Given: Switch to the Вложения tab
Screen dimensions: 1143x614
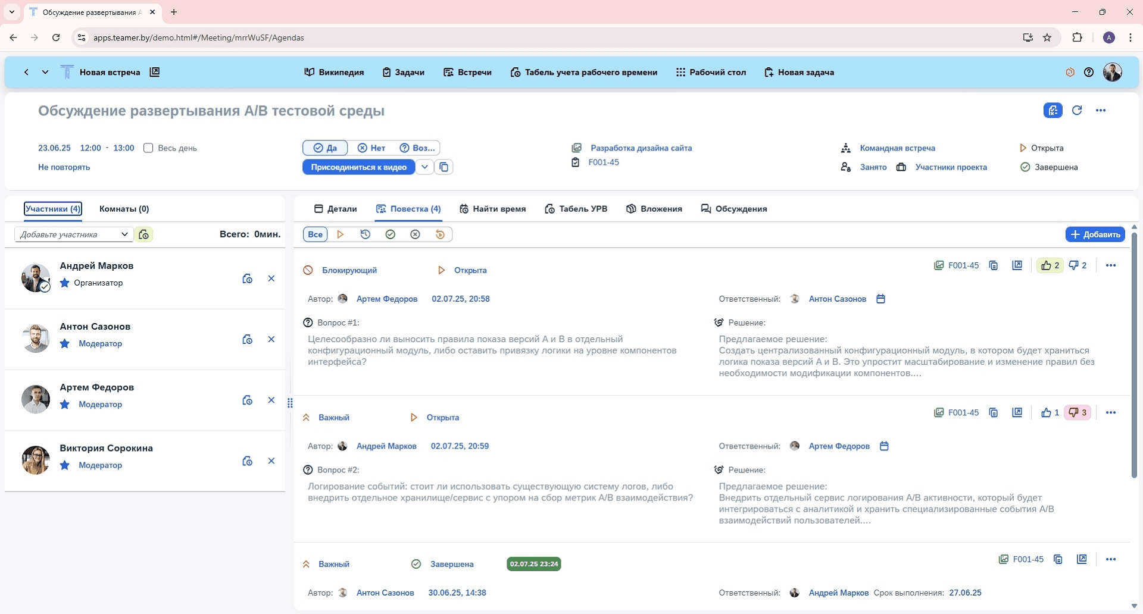Looking at the screenshot, I should [x=654, y=209].
